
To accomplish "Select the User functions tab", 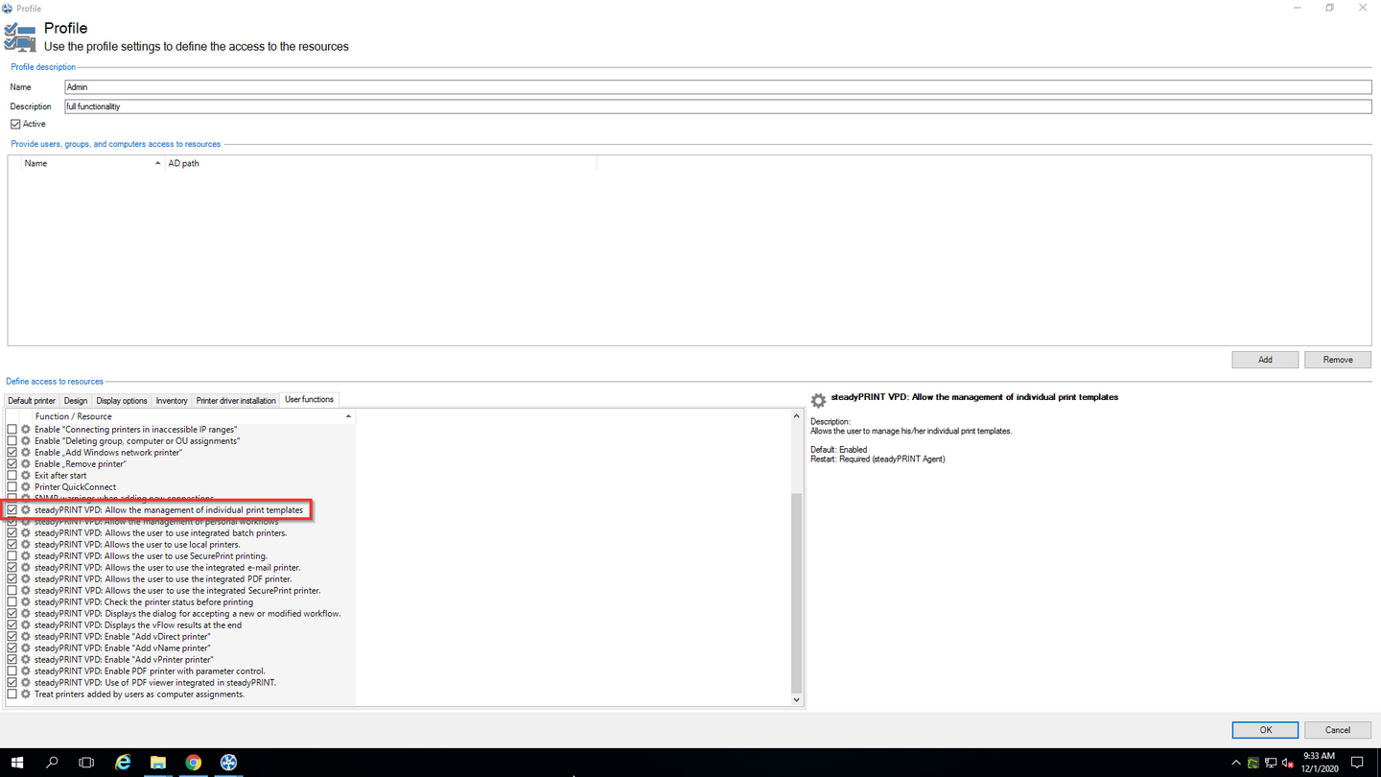I will pos(309,399).
